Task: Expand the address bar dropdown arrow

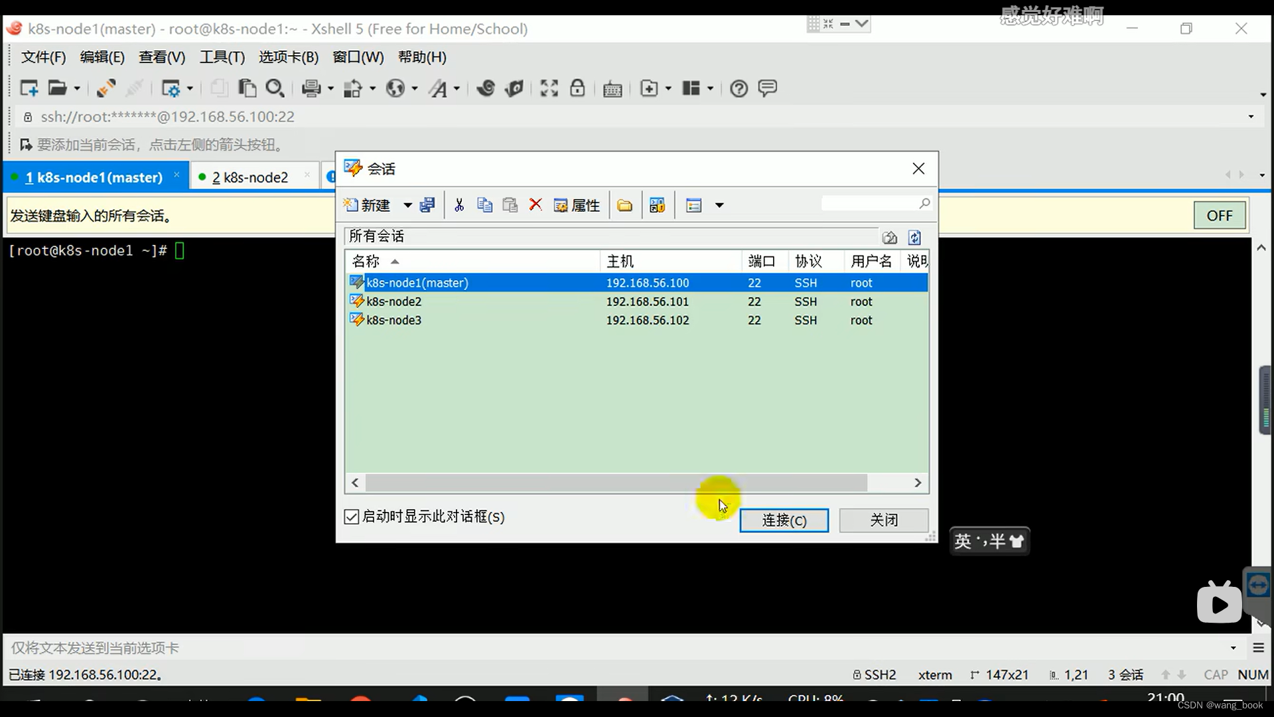Action: (1251, 117)
